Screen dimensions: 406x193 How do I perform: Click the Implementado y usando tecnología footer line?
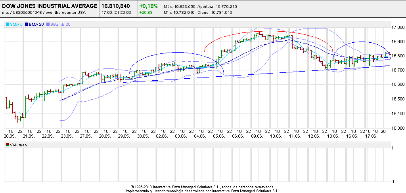pos(203,191)
